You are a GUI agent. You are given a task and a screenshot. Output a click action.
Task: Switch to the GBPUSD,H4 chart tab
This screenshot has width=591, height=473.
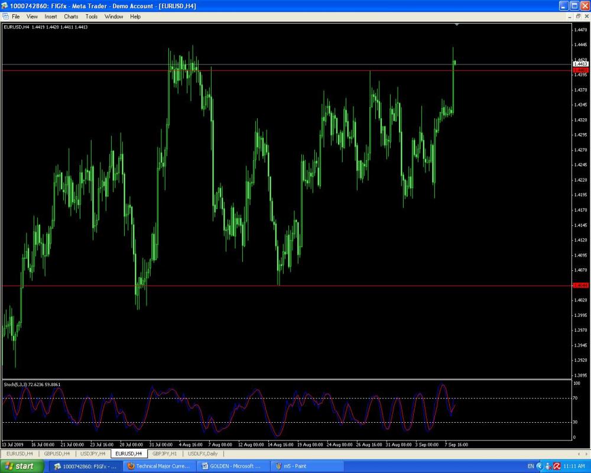click(57, 453)
